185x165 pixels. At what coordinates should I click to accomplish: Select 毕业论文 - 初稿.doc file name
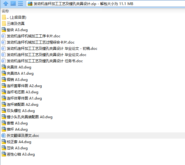(x=52, y=49)
